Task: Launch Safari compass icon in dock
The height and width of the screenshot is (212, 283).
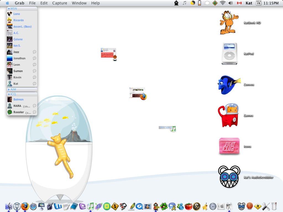Action: pyautogui.click(x=33, y=206)
